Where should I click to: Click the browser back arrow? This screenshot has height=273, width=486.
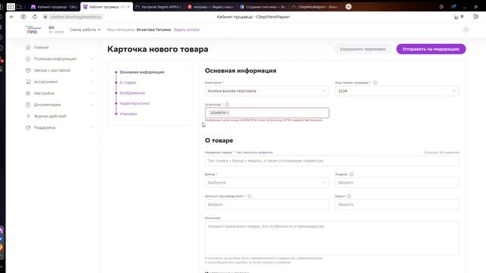(x=12, y=17)
